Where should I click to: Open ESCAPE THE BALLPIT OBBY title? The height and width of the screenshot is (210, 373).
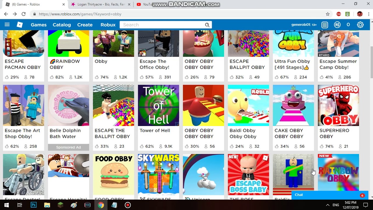point(112,133)
